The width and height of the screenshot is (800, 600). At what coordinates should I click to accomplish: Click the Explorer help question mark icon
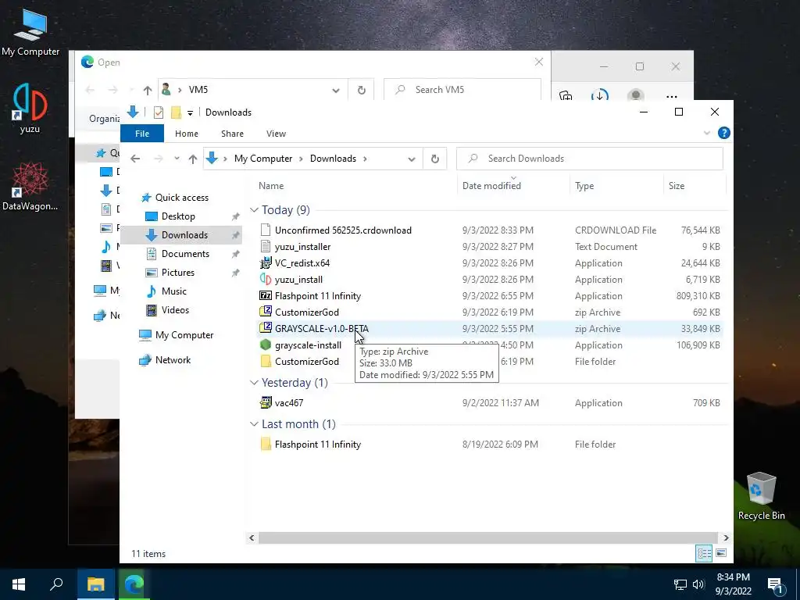point(723,133)
